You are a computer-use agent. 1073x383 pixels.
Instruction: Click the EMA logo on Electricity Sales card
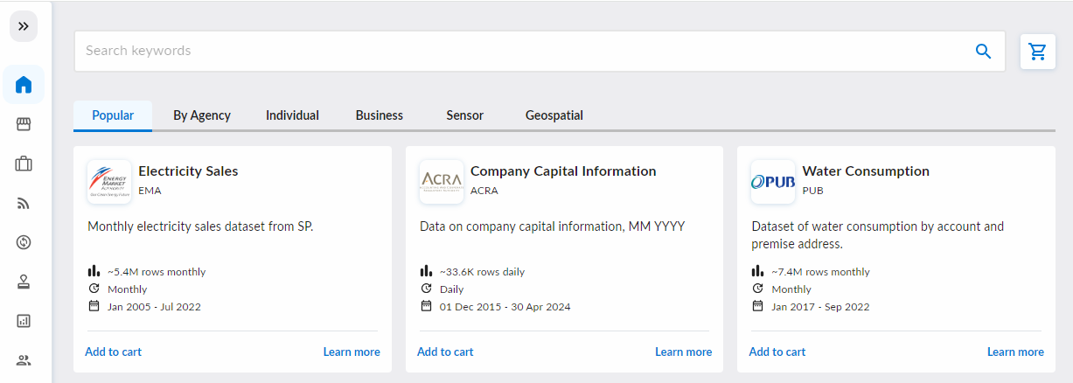[x=109, y=182]
